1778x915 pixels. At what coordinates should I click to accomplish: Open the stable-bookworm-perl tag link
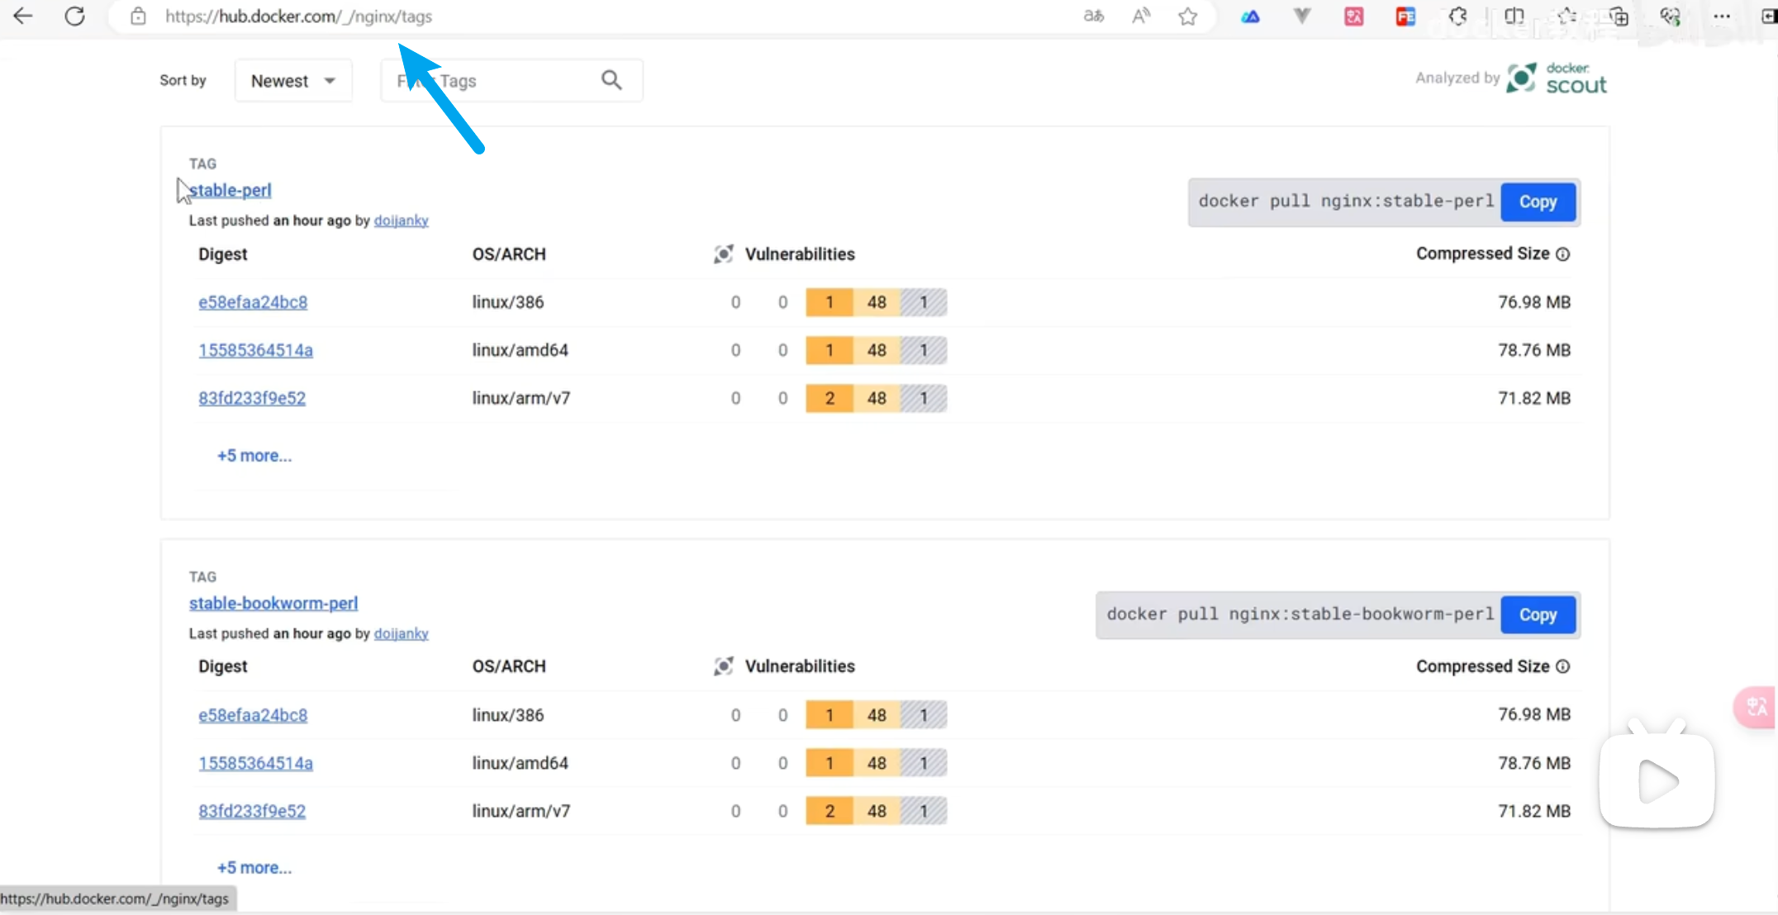273,603
